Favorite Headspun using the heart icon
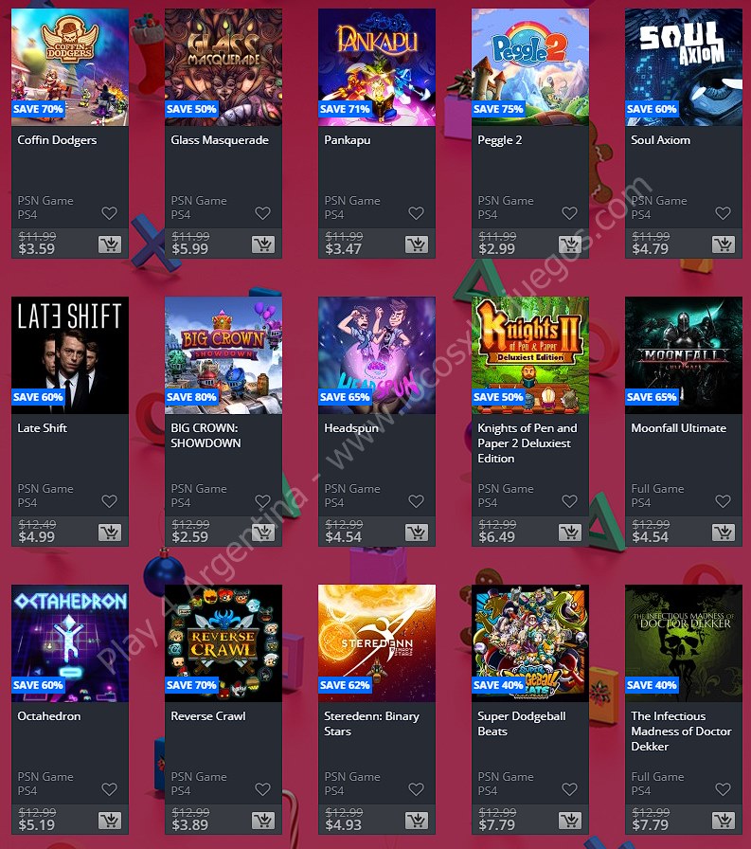 pos(416,501)
